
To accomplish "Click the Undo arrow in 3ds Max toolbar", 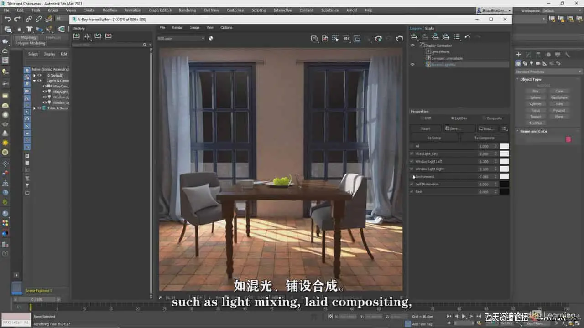I will point(8,19).
